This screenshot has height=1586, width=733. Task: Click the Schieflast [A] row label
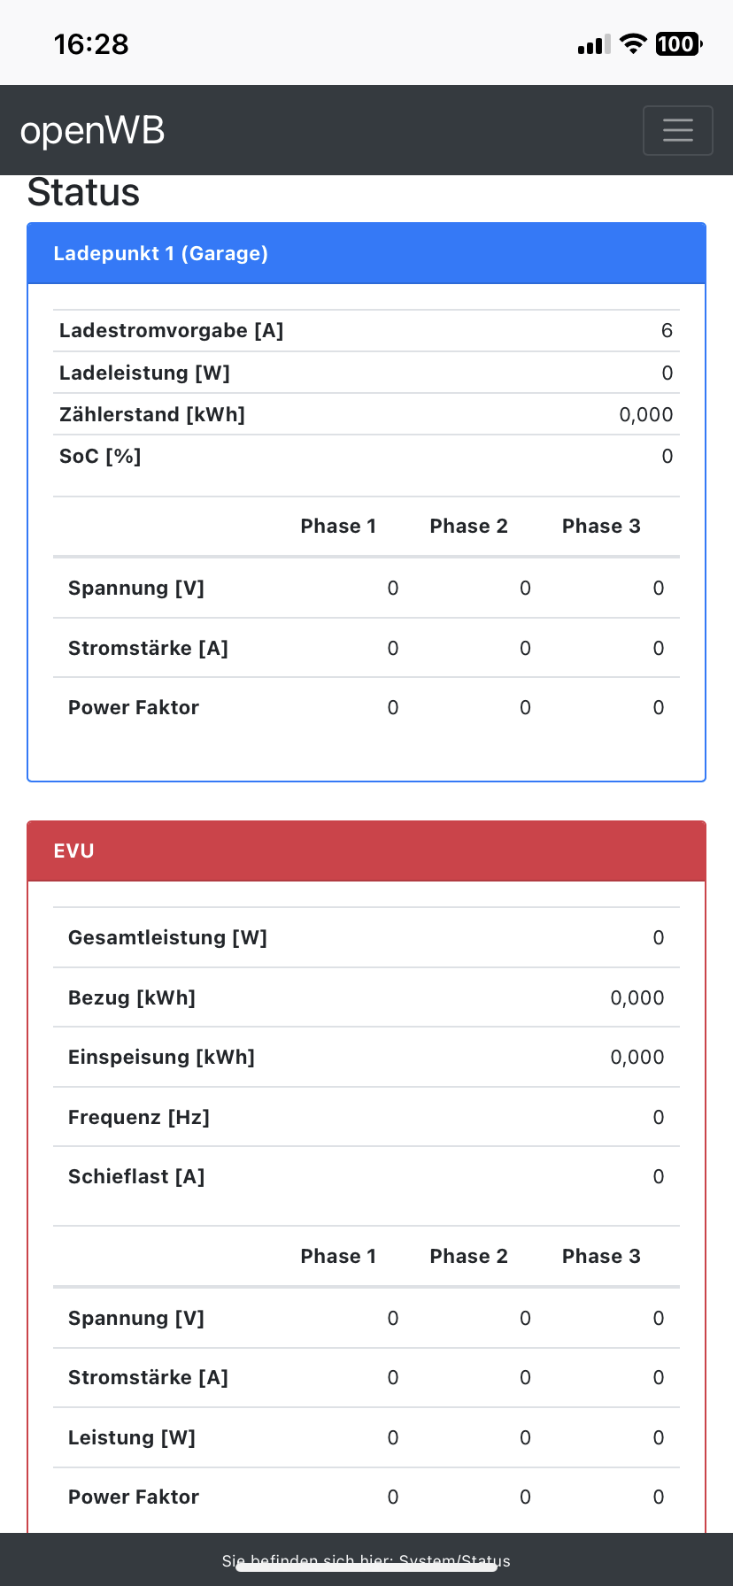(x=136, y=1177)
